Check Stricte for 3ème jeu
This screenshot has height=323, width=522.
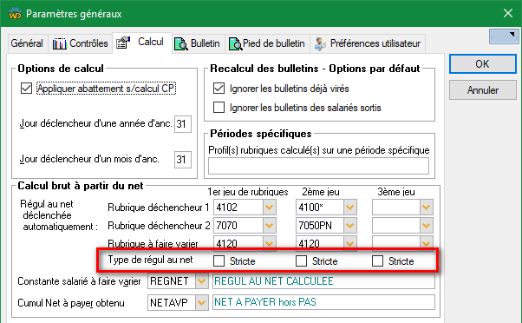(377, 260)
